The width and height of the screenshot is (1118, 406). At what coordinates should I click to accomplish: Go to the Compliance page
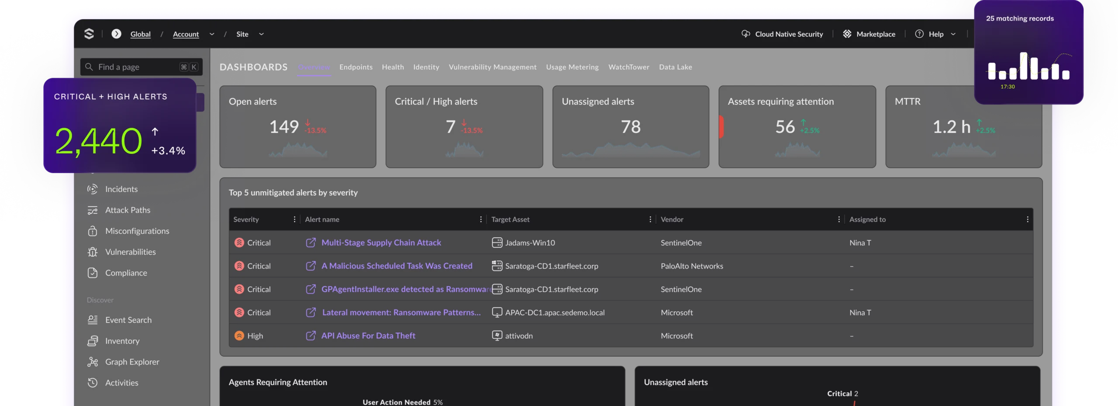pos(126,273)
